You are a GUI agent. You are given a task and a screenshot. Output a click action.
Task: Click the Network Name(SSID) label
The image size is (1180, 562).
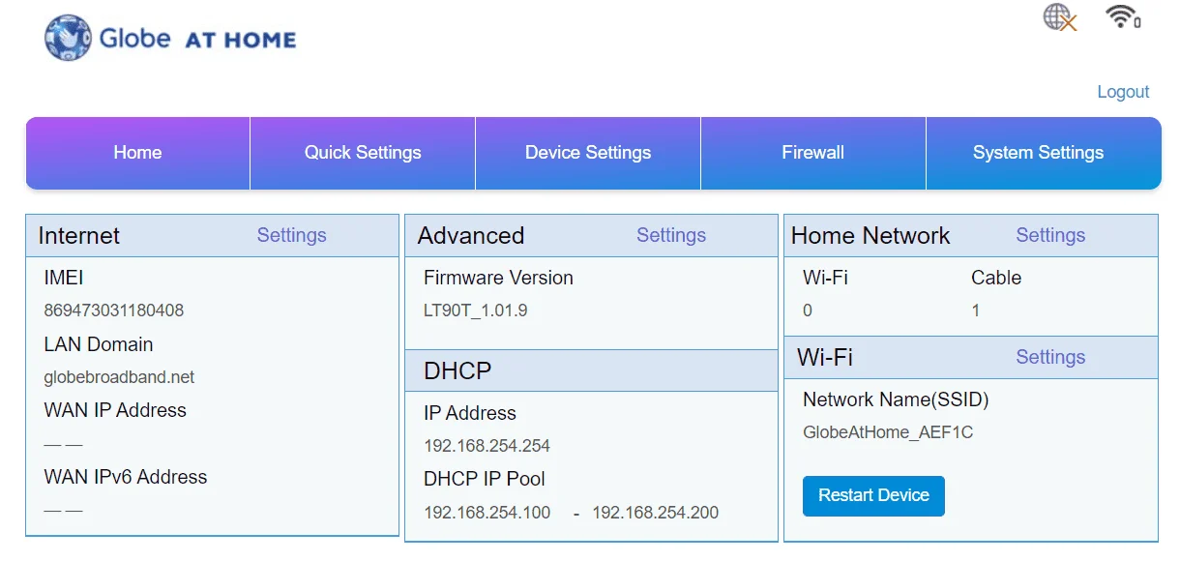[896, 399]
